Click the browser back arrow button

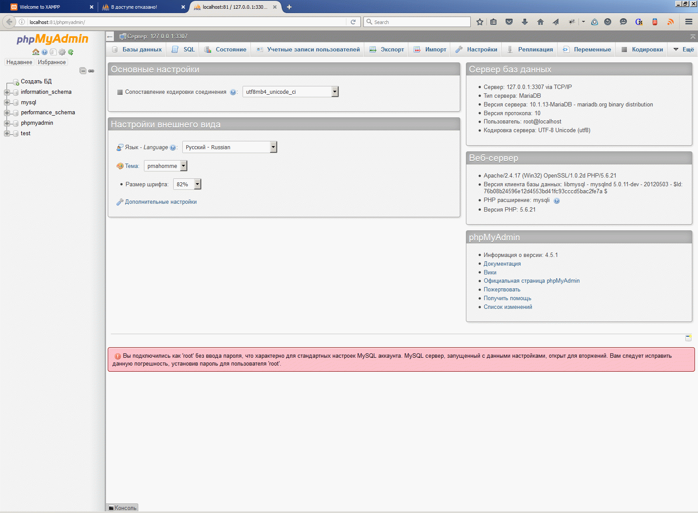[9, 22]
